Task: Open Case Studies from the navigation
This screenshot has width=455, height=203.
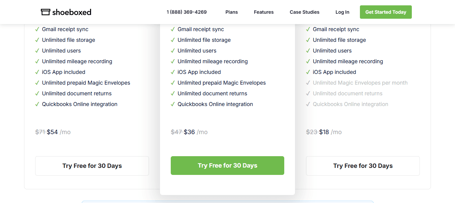Action: [x=304, y=12]
